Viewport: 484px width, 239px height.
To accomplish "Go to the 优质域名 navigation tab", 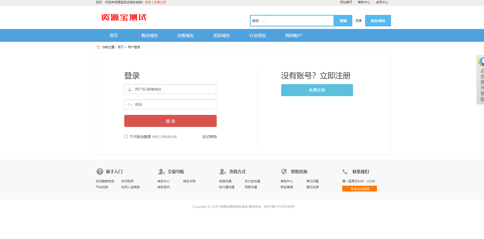I will 221,35.
